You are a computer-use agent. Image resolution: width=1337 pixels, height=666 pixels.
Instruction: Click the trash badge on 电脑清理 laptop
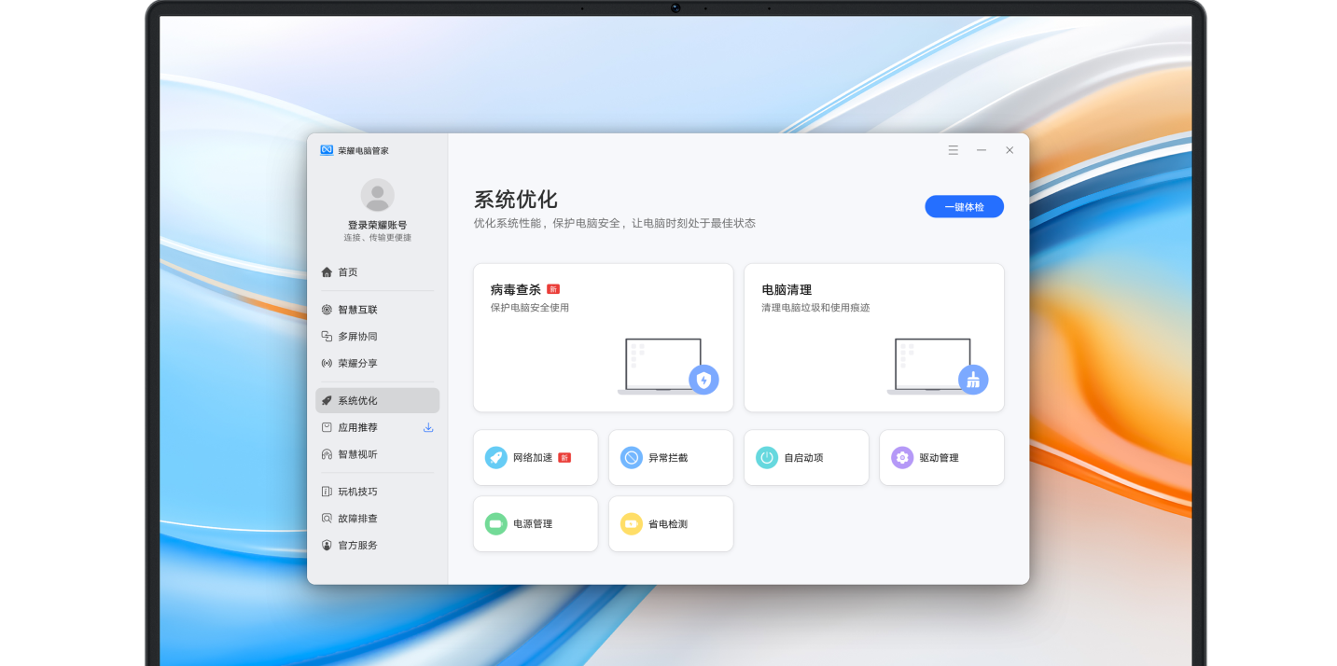(973, 380)
